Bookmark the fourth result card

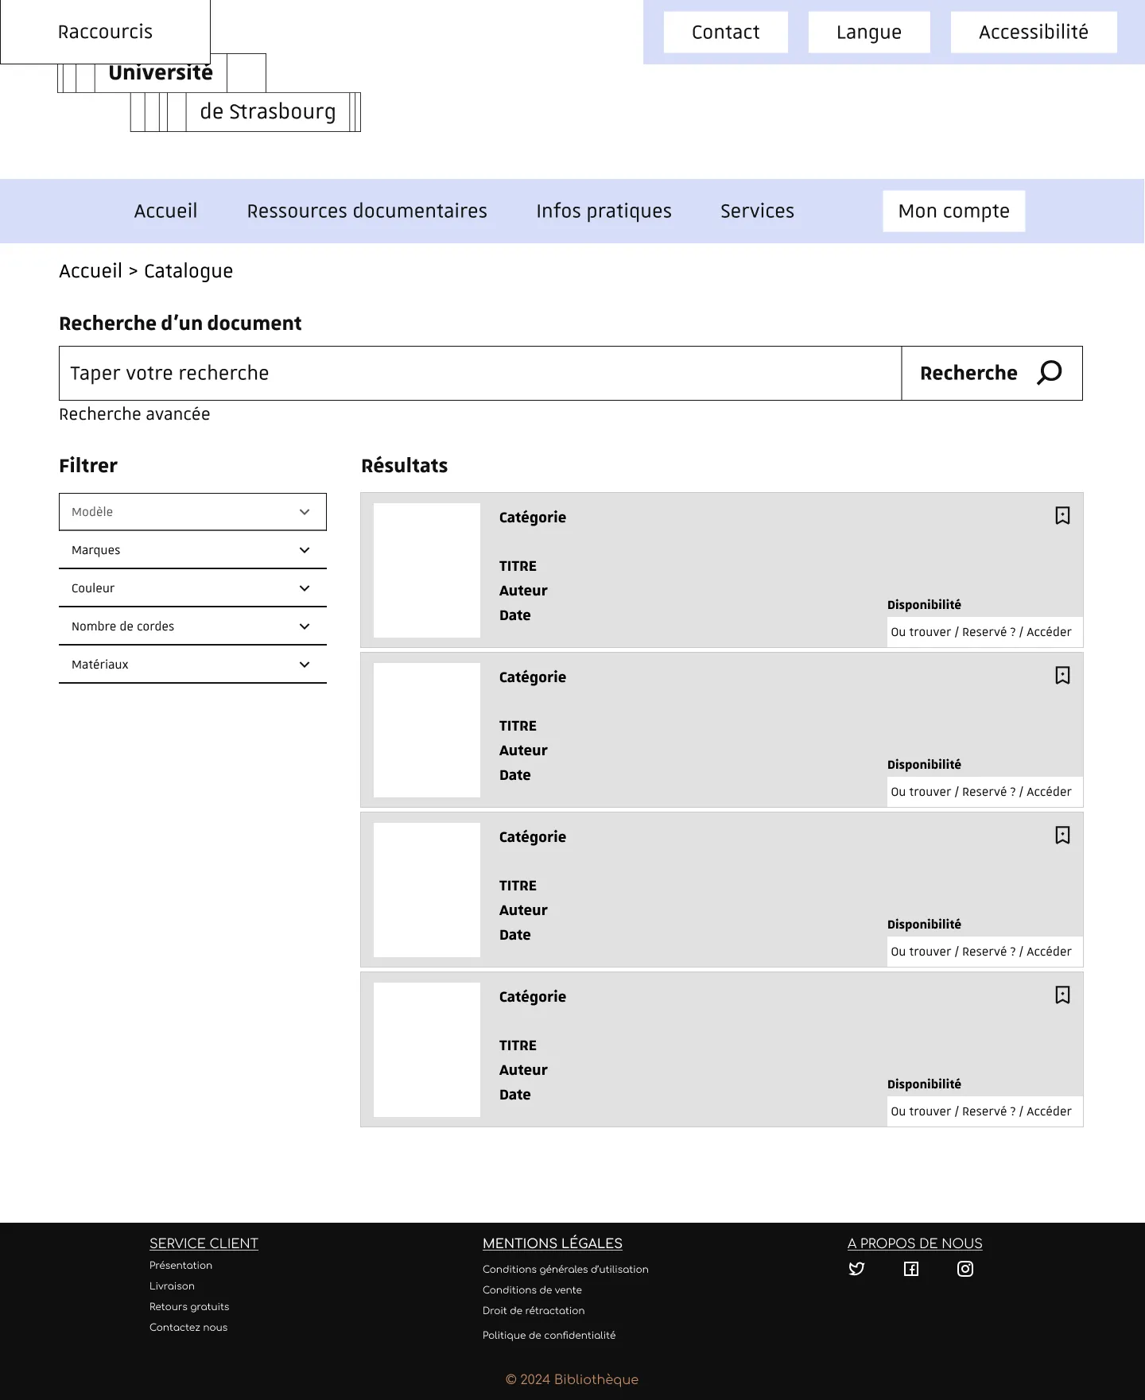point(1062,995)
